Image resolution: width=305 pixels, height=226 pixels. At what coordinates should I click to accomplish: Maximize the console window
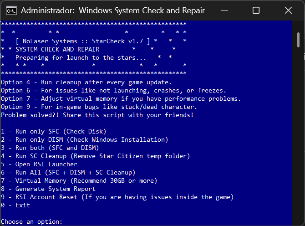(256, 10)
